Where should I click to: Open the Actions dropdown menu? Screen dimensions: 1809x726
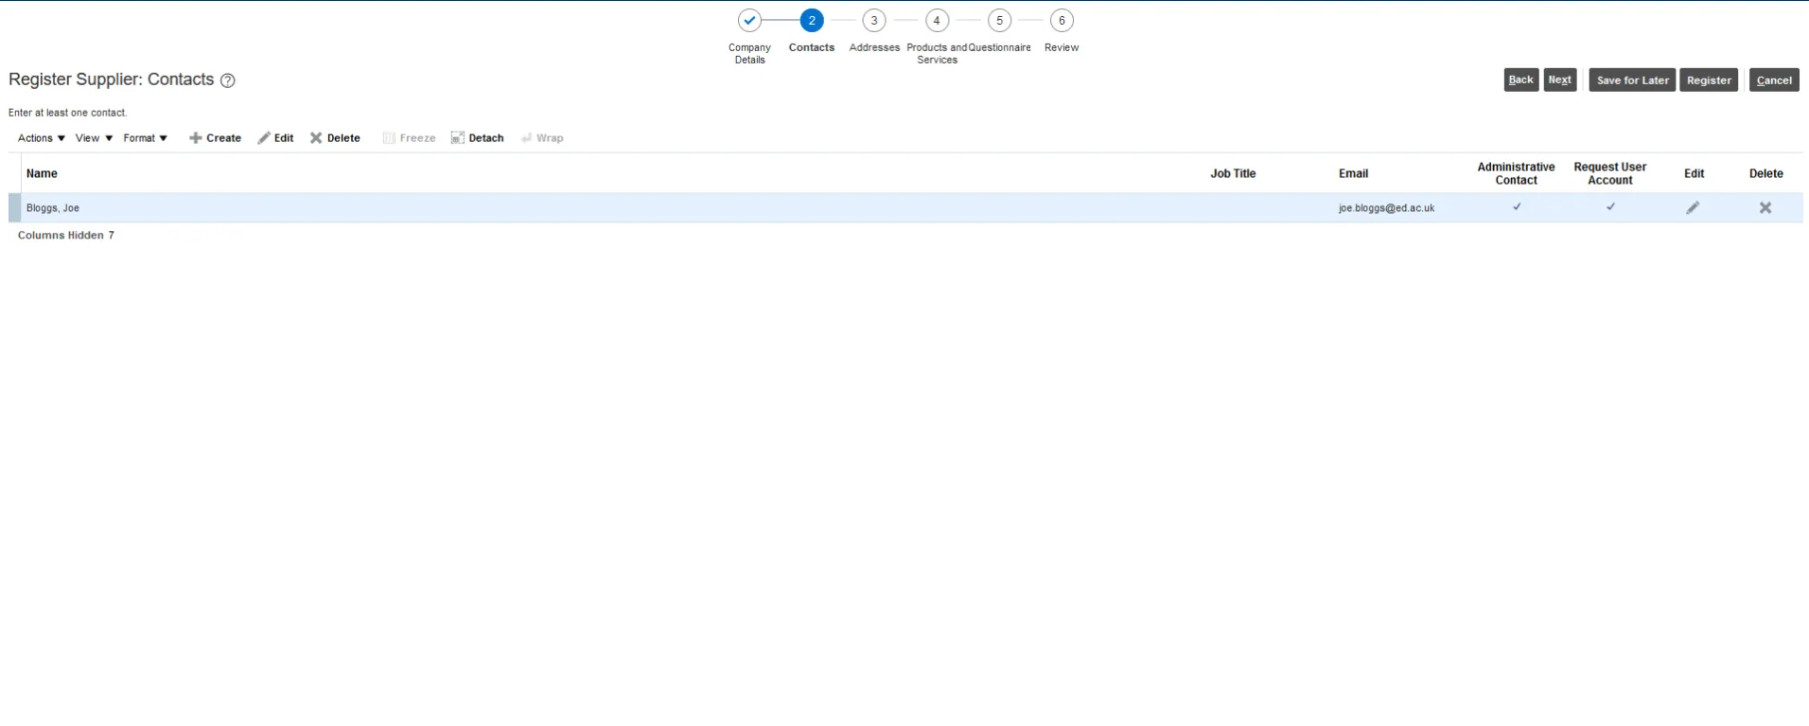42,138
